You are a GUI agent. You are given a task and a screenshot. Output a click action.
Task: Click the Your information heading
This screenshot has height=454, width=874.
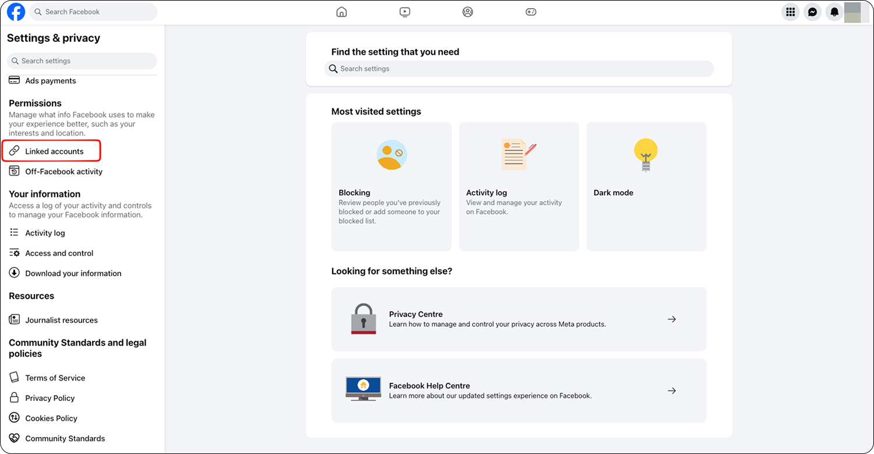[44, 194]
